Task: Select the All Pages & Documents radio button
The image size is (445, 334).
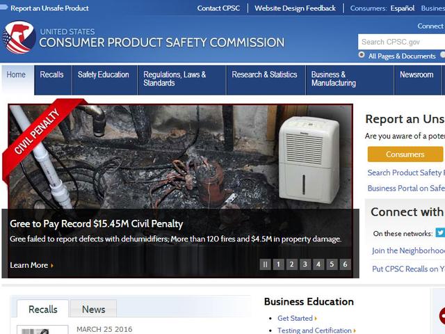Action: (362, 56)
